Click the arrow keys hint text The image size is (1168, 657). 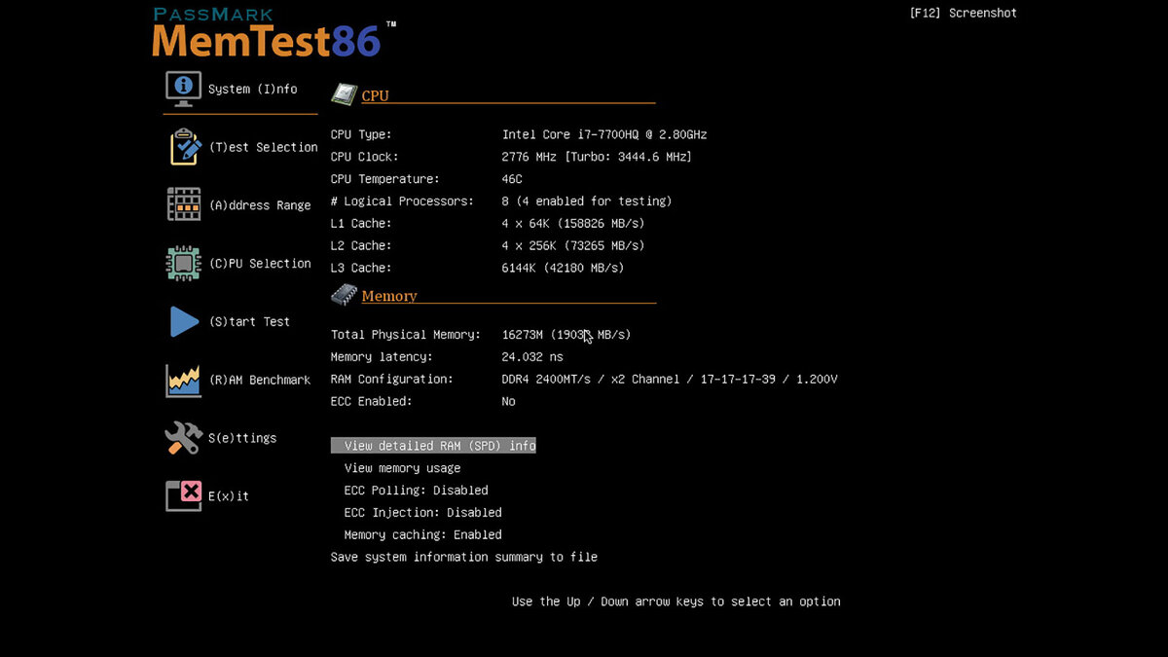point(676,602)
